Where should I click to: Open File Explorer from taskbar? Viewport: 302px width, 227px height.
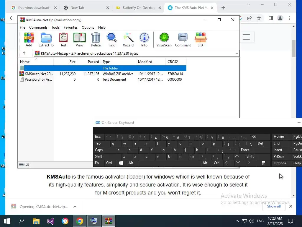[36, 221]
